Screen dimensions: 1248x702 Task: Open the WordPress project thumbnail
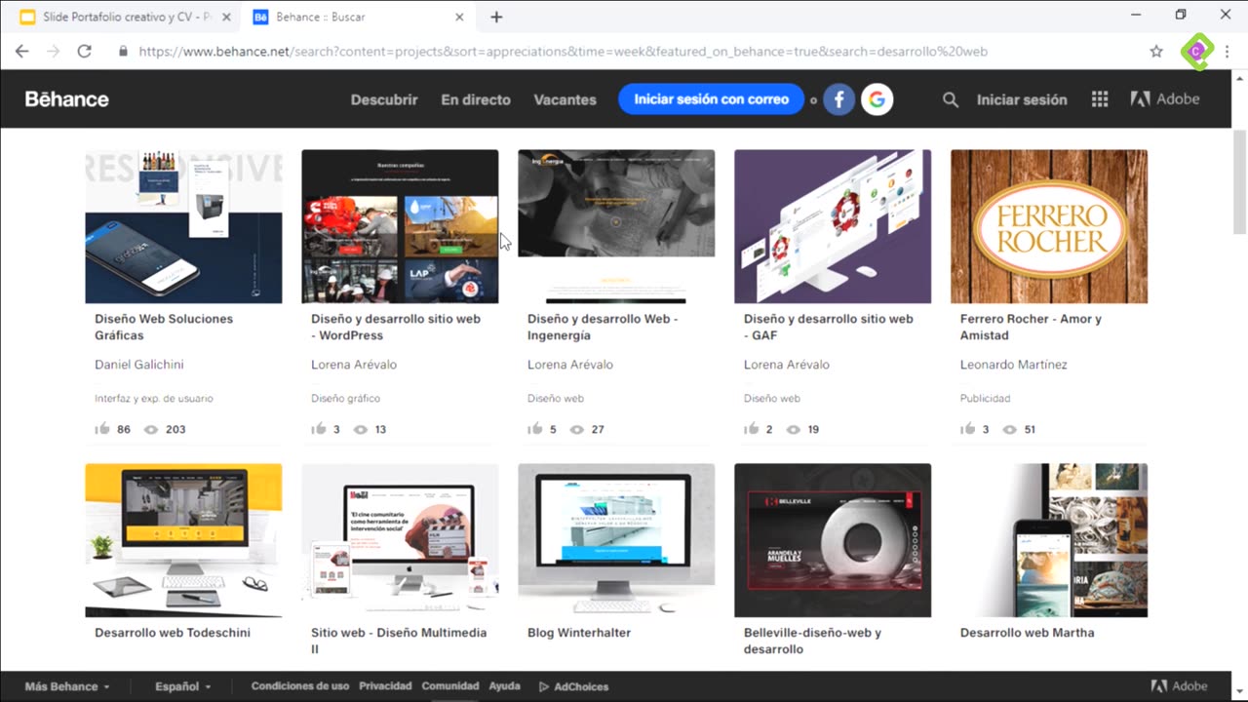coord(400,226)
